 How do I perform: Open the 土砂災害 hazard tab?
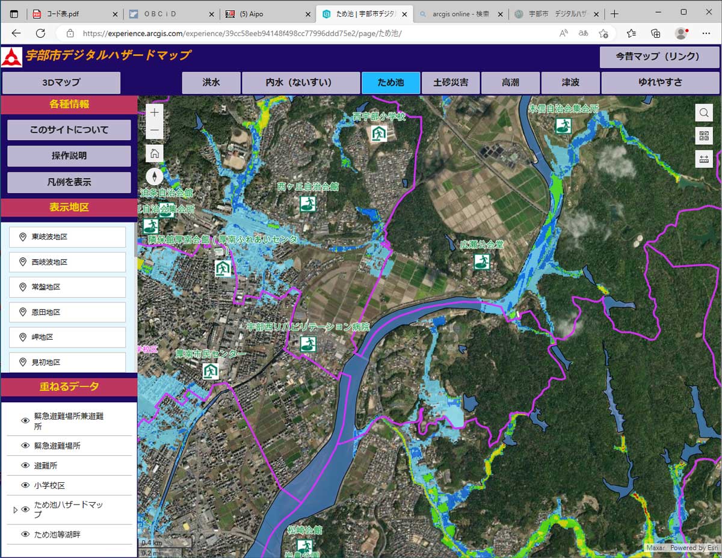[451, 83]
